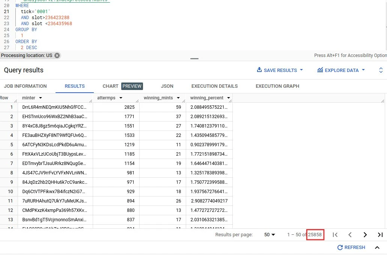This screenshot has width=387, height=255.
Task: Open the attemps column sort menu
Action: pos(120,98)
